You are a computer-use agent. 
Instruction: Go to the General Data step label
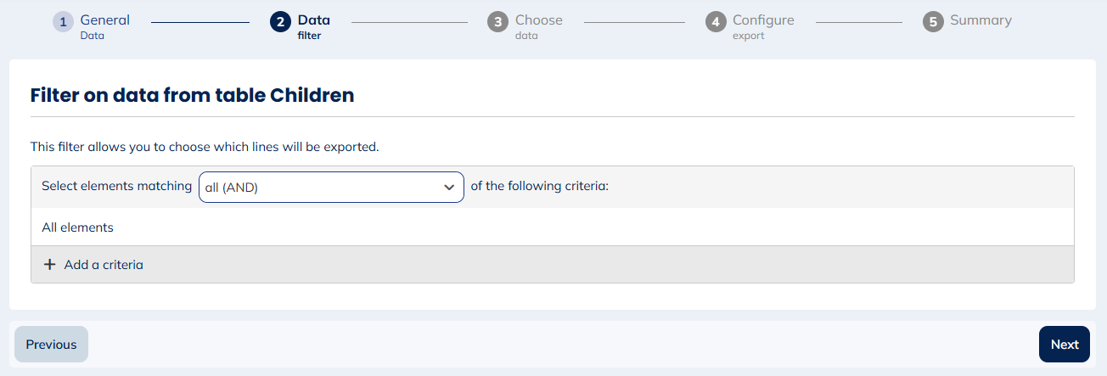104,26
